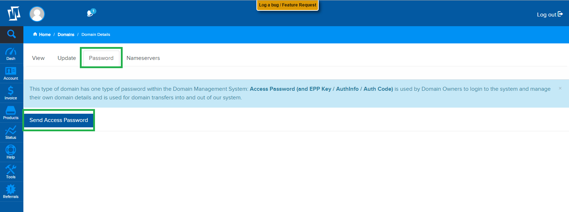
Task: Select the Password tab
Action: pos(101,58)
